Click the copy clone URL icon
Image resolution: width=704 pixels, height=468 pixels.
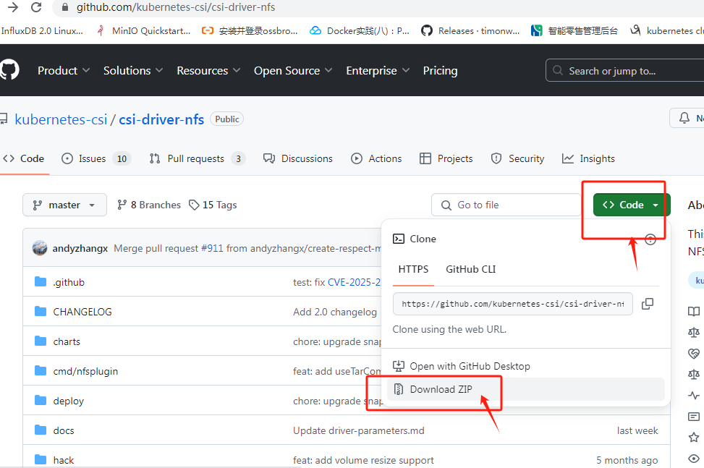[x=648, y=304]
